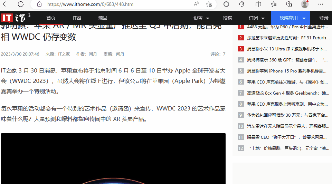Open the browser Settings and more menu

(321, 4)
